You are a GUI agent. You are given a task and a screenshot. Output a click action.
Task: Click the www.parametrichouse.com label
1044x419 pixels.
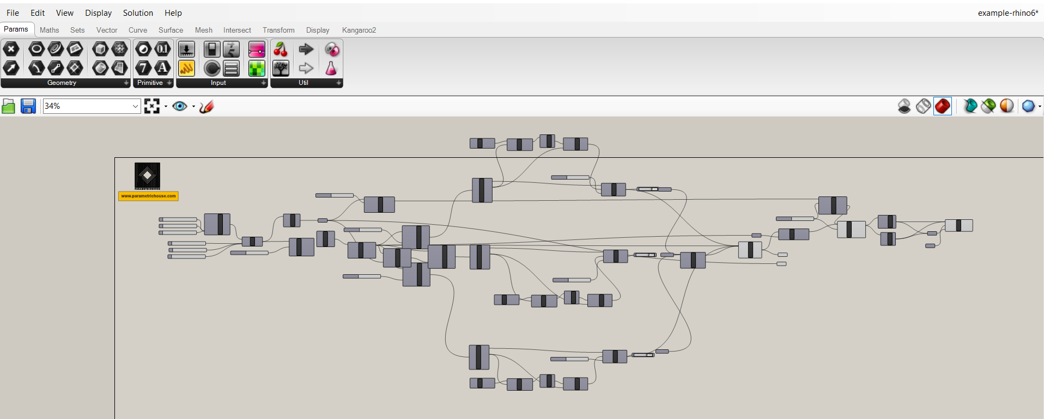pyautogui.click(x=148, y=196)
